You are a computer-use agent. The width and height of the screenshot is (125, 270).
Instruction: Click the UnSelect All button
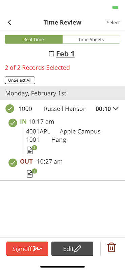click(20, 80)
